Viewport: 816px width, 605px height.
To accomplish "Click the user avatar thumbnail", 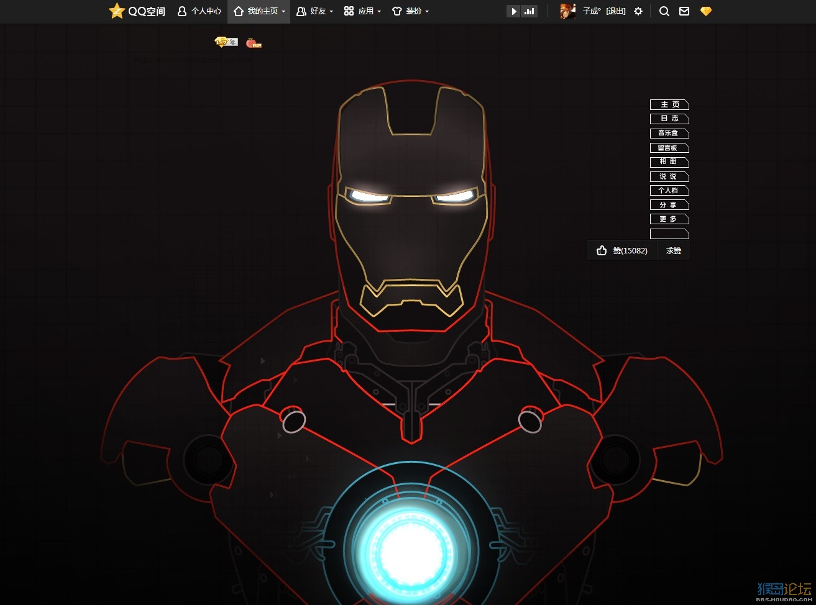I will coord(567,11).
